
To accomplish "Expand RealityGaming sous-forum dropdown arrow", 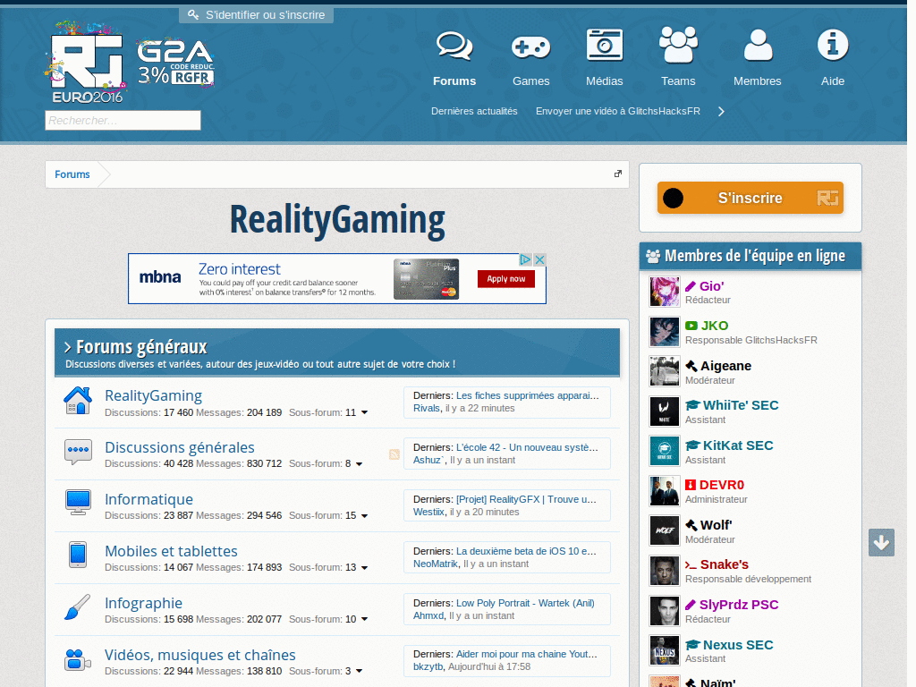I will coord(365,412).
